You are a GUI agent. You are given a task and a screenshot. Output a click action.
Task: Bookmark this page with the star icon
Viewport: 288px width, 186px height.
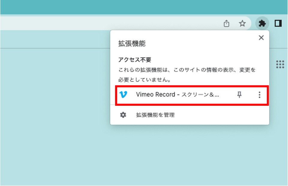(x=242, y=23)
